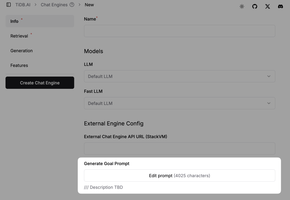Open the X (Twitter) icon link

(268, 6)
